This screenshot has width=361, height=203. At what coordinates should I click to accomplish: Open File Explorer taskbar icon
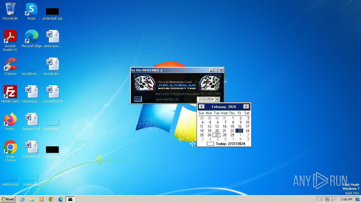(x=32, y=199)
